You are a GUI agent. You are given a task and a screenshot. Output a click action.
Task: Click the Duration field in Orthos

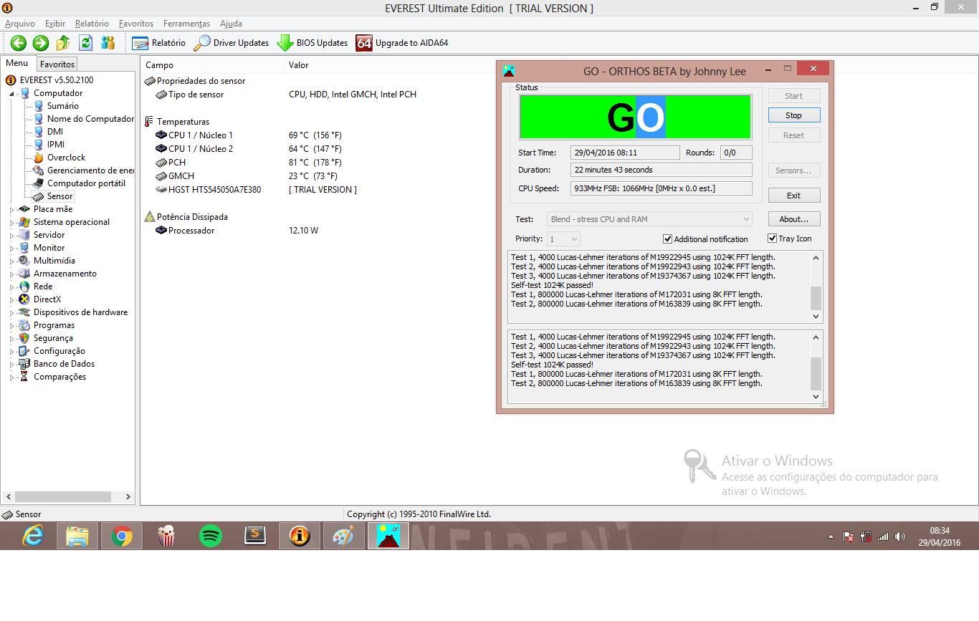click(662, 170)
